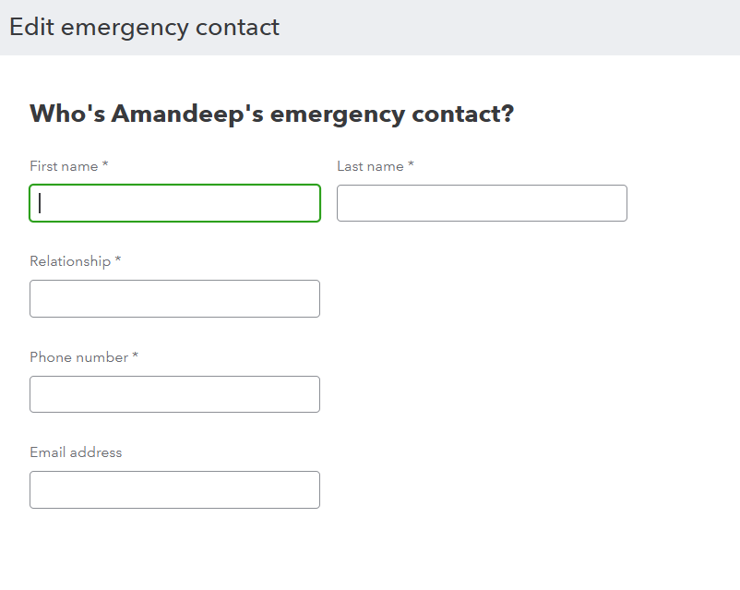The height and width of the screenshot is (590, 740).
Task: Click the "Last name" field label
Action: coord(370,166)
